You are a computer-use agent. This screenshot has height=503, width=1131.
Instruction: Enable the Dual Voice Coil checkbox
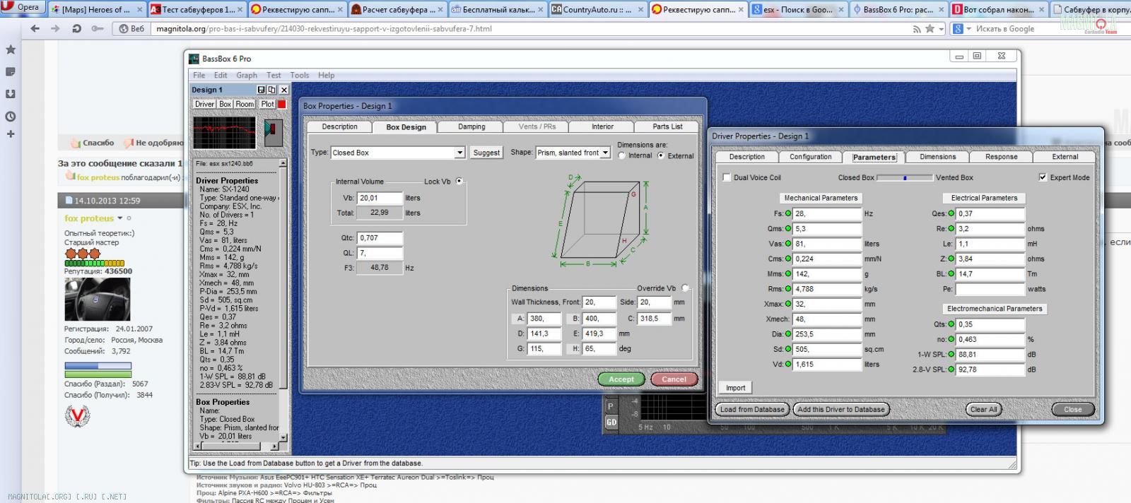[727, 177]
